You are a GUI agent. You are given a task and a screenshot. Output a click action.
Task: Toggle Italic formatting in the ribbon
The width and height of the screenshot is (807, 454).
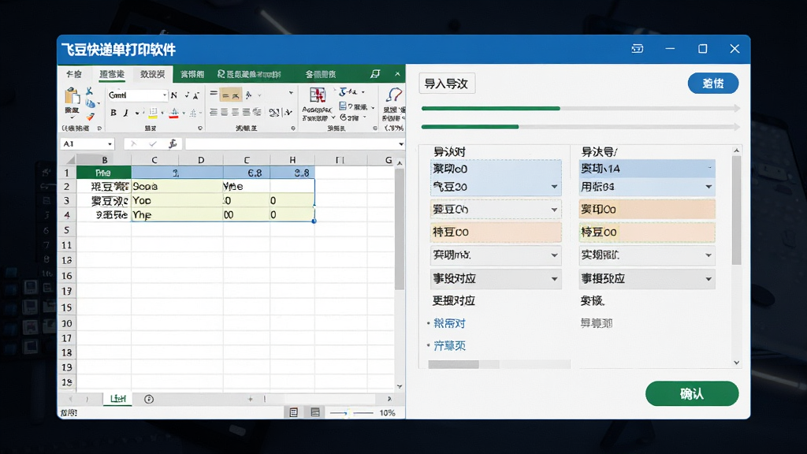click(125, 113)
